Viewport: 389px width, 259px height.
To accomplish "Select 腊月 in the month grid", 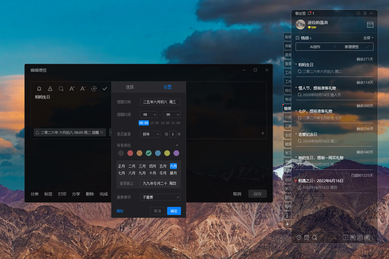I will tap(173, 173).
